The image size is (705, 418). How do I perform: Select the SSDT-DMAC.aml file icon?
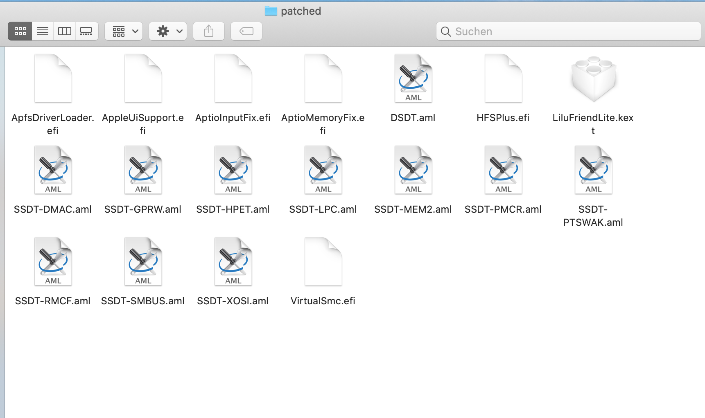(53, 170)
